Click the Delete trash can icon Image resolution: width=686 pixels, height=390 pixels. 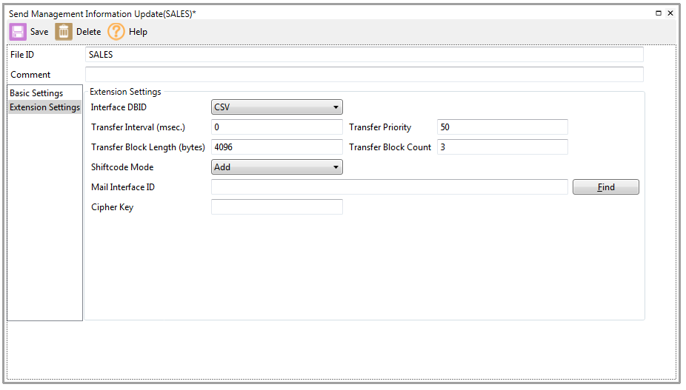64,32
